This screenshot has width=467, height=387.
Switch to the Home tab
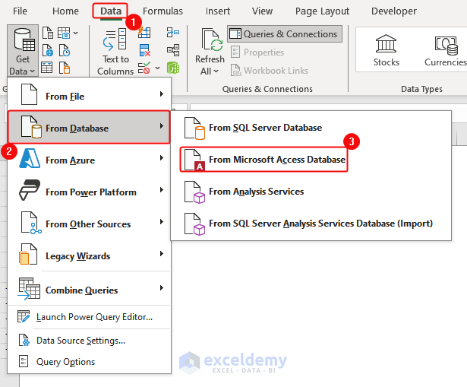pos(65,11)
